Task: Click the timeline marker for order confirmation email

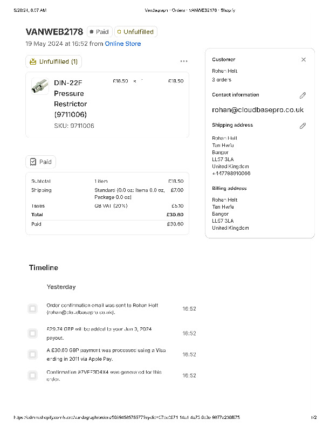Action: coord(32,308)
